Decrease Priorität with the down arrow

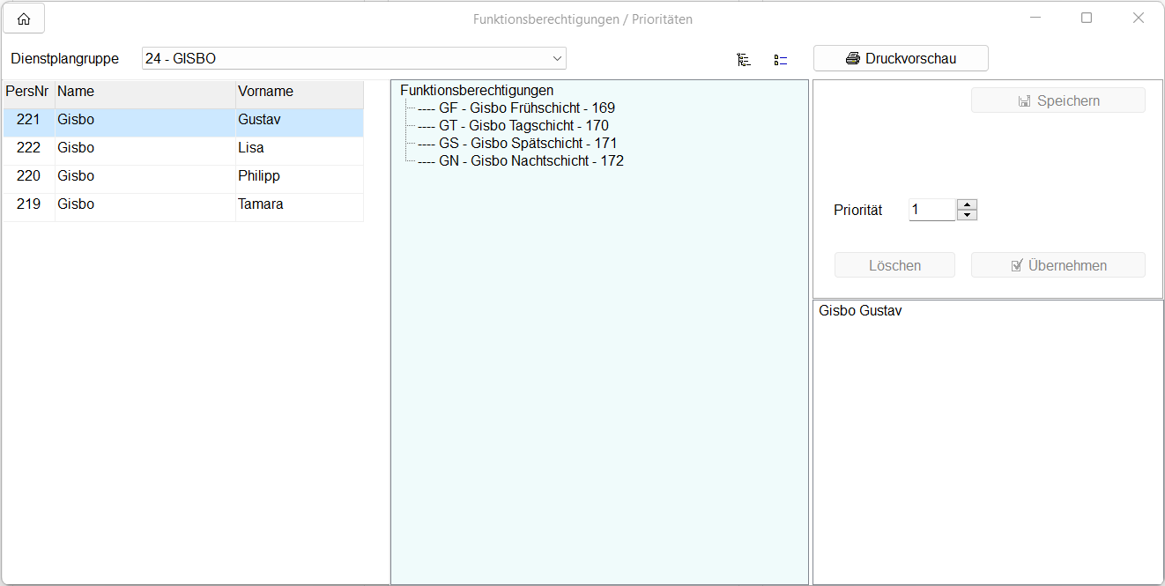coord(968,215)
